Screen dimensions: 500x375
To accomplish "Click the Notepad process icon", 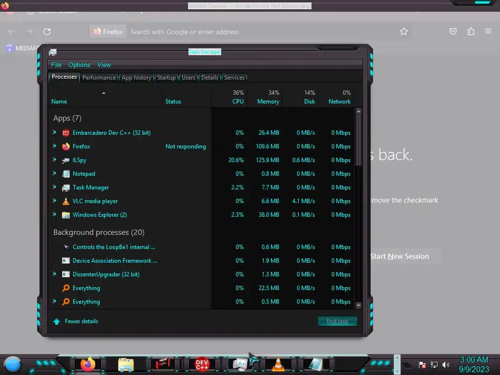I will pos(66,174).
